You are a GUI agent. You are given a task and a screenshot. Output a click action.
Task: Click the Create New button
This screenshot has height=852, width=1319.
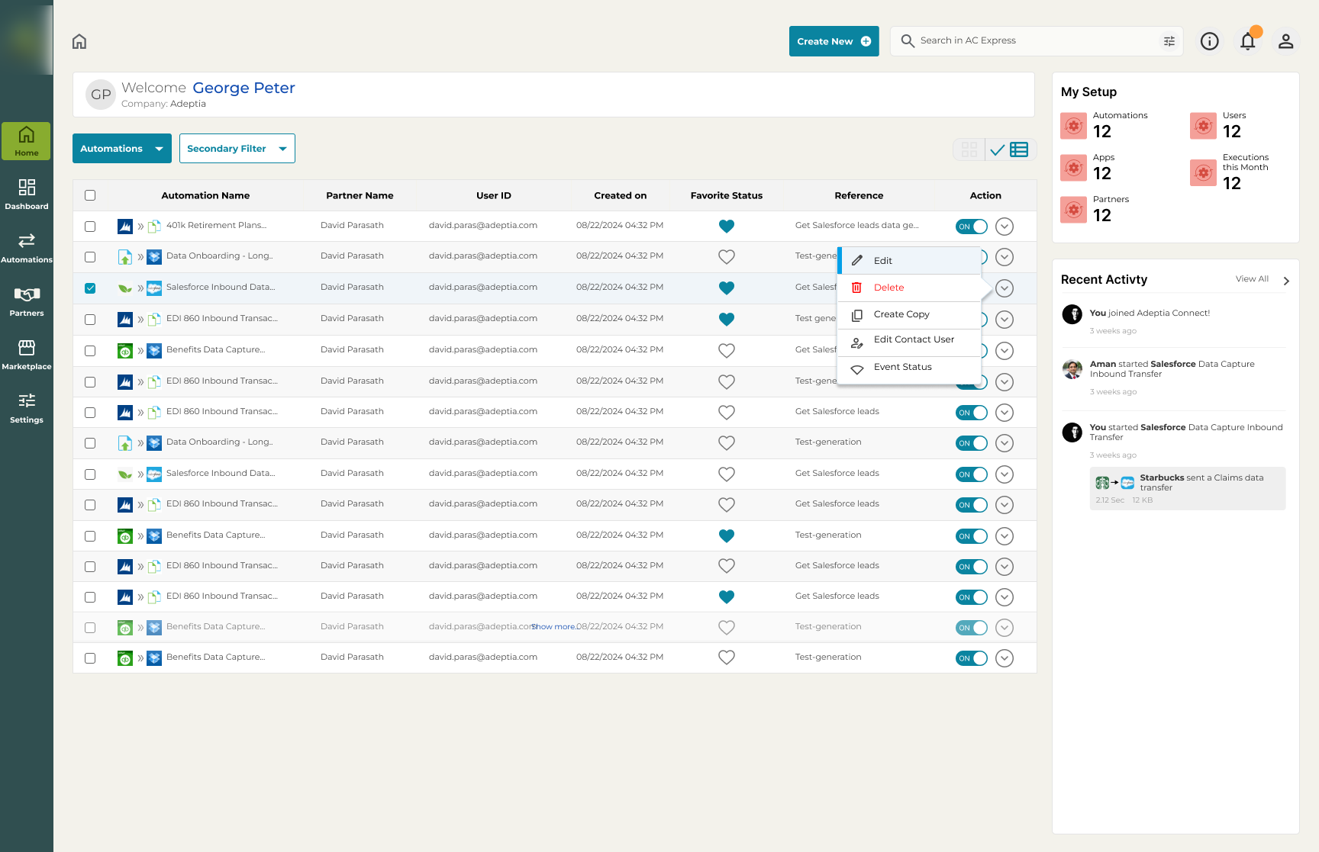click(834, 41)
